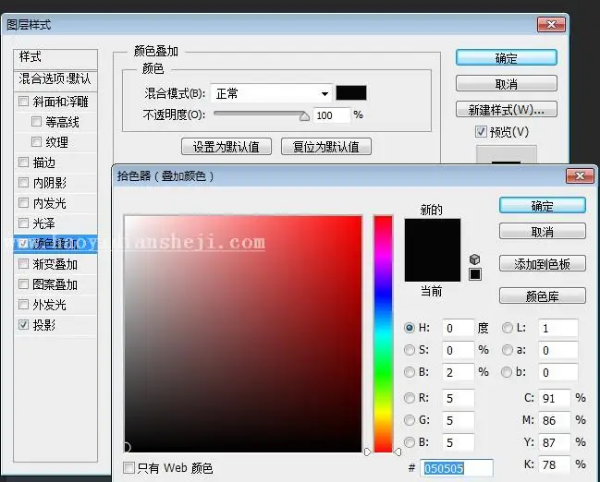The height and width of the screenshot is (482, 600).
Task: Select the 内阴影 style entry label
Action: pos(50,183)
